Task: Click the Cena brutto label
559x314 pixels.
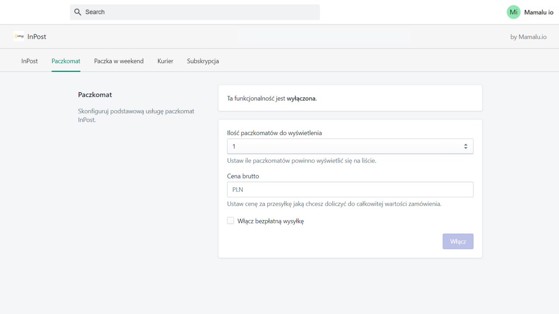Action: click(x=243, y=176)
